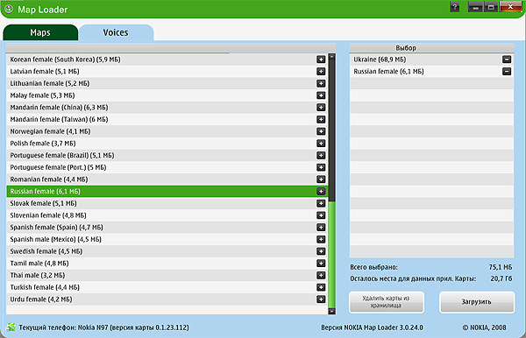Add Portuguese female (Port.) voice
Screen dimensions: 526x338
coord(321,167)
